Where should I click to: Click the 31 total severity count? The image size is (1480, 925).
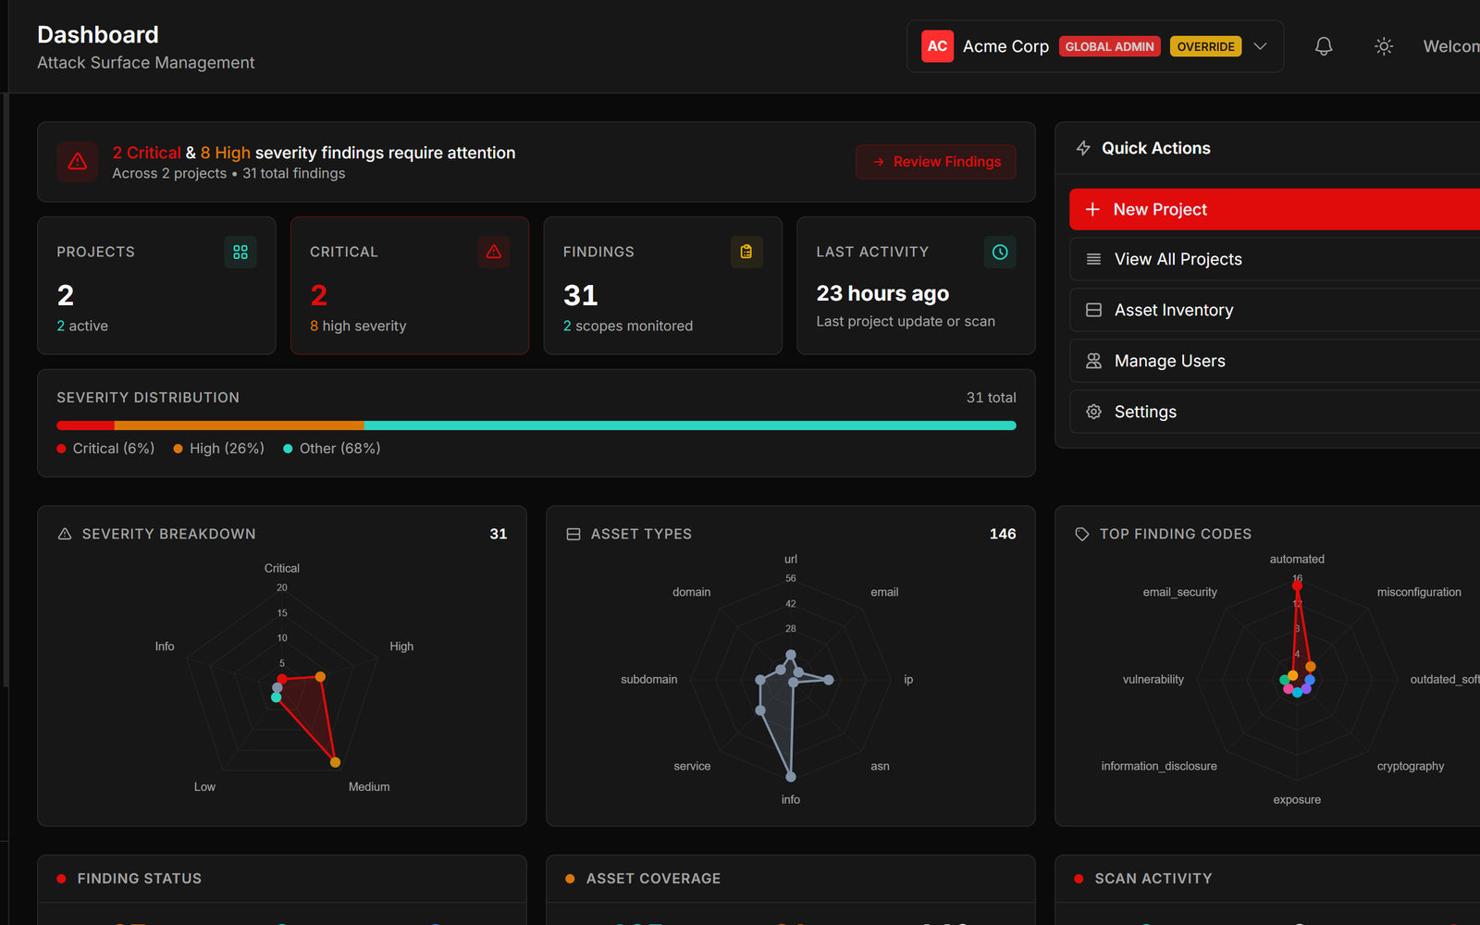(992, 398)
